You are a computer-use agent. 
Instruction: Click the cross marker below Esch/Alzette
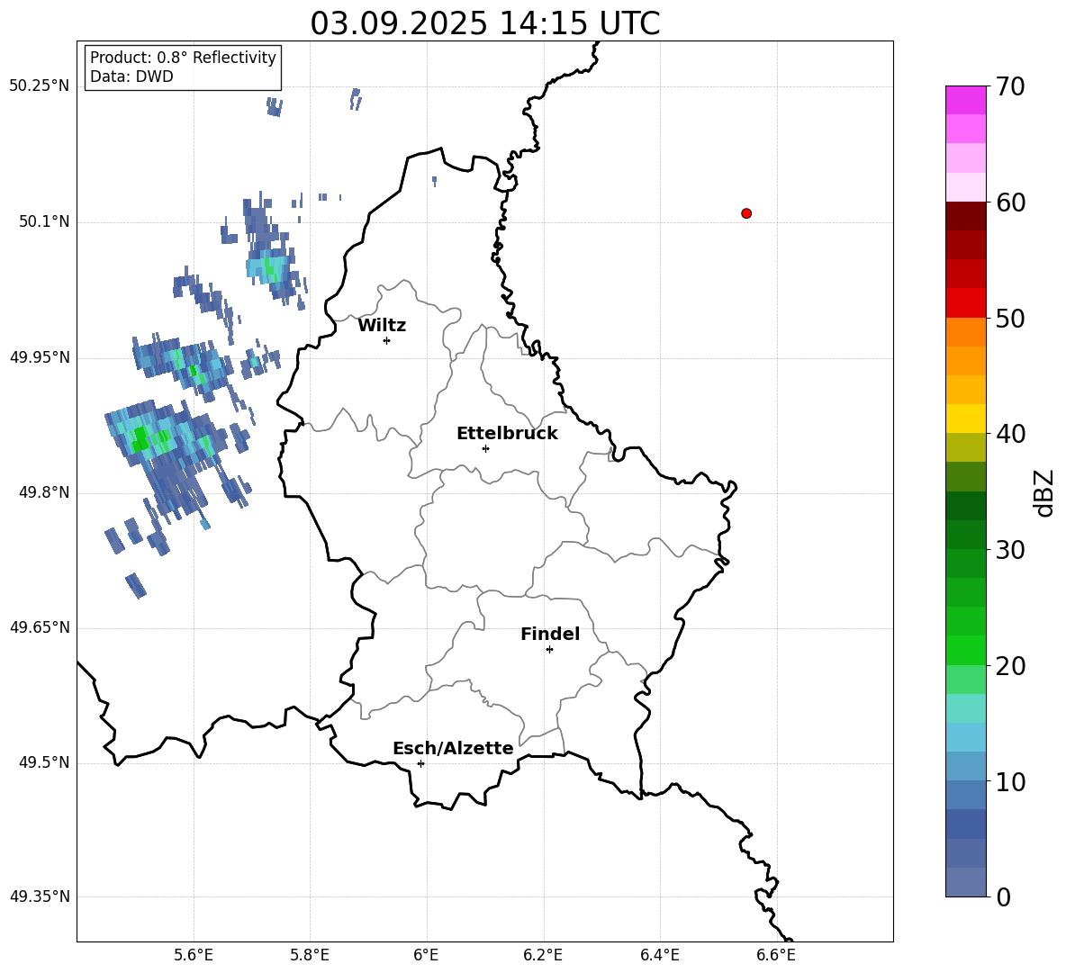(420, 763)
